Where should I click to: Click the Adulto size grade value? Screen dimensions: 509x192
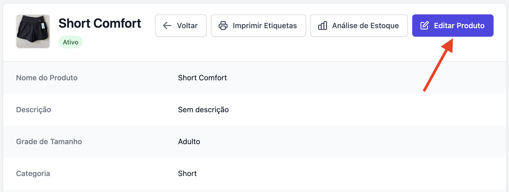tap(189, 141)
